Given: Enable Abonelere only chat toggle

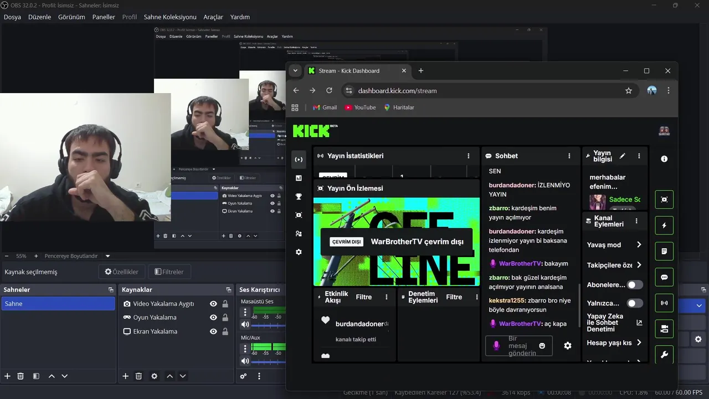Looking at the screenshot, I should click(x=635, y=284).
